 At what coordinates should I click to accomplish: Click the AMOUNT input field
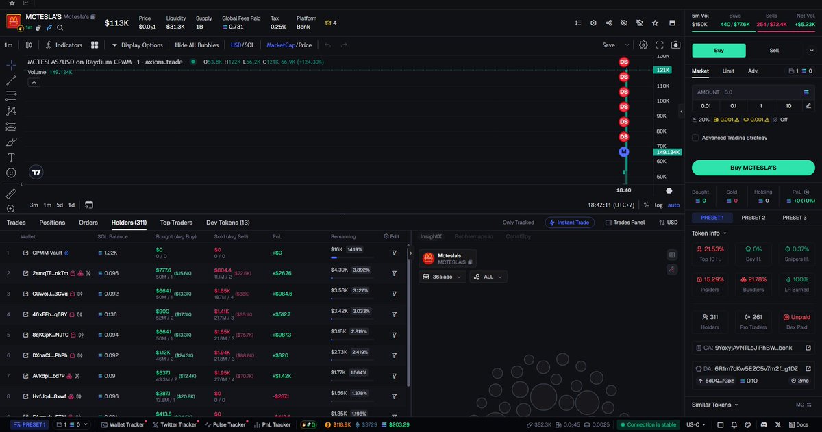pyautogui.click(x=753, y=92)
